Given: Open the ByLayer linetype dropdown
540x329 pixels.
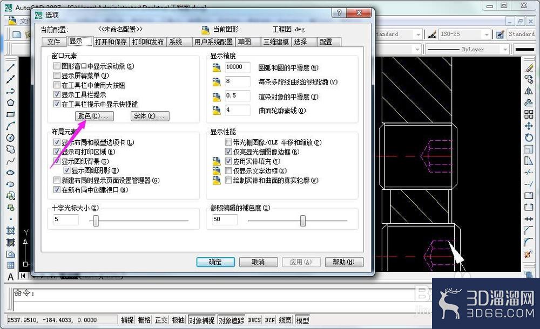Looking at the screenshot, I should 505,50.
